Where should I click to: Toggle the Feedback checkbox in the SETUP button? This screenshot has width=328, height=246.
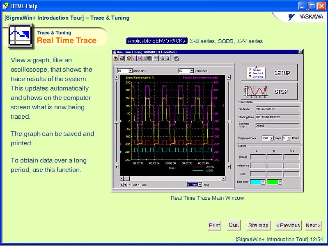click(x=250, y=73)
